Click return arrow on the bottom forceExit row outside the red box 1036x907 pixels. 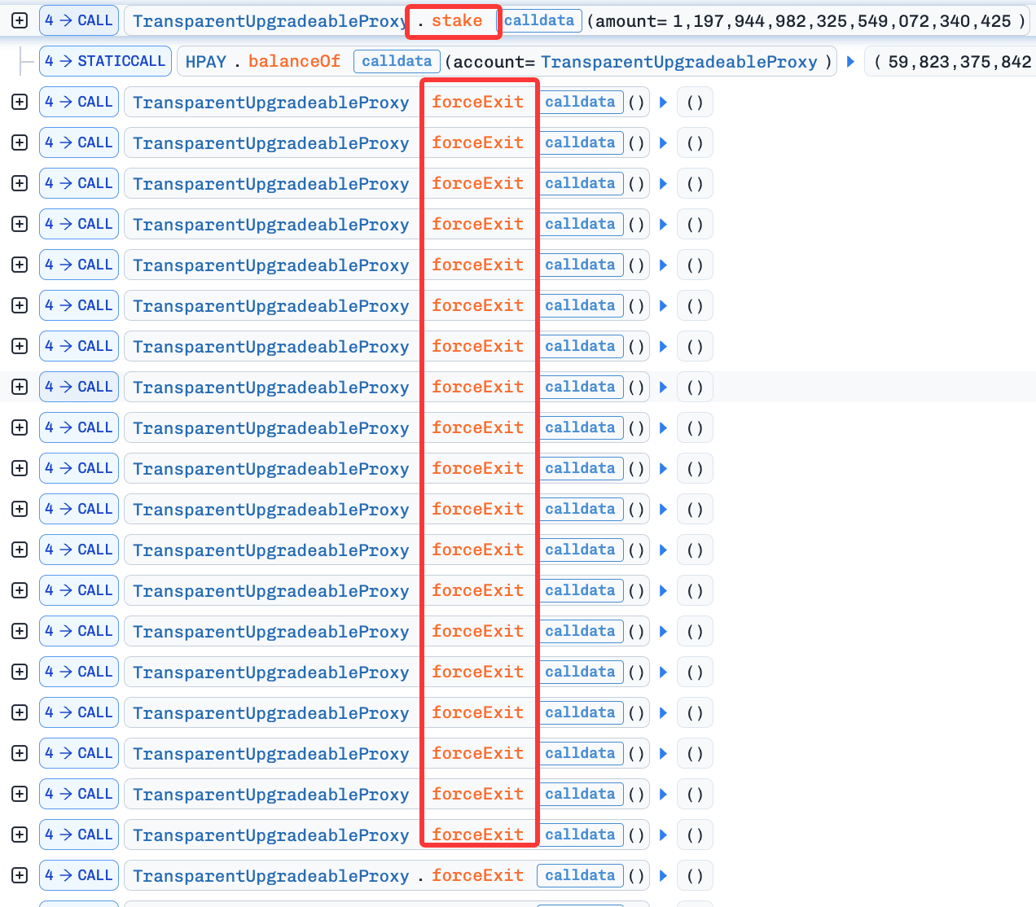[663, 875]
